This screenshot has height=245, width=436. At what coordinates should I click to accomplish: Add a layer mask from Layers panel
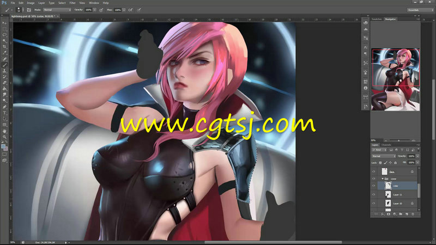(x=388, y=214)
